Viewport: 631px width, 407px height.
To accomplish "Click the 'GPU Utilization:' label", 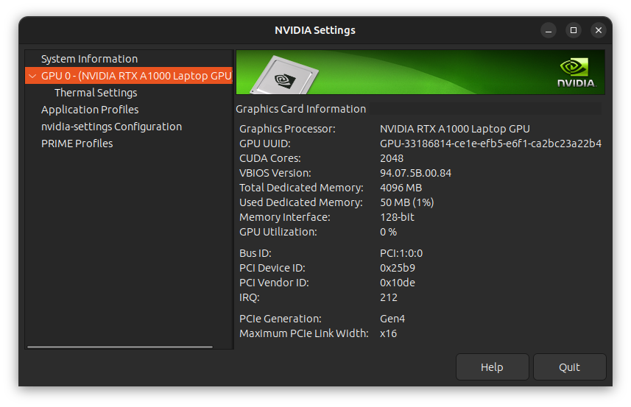I will [278, 232].
